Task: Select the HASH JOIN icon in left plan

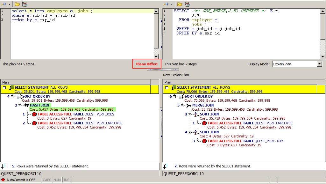Action: tap(26, 105)
